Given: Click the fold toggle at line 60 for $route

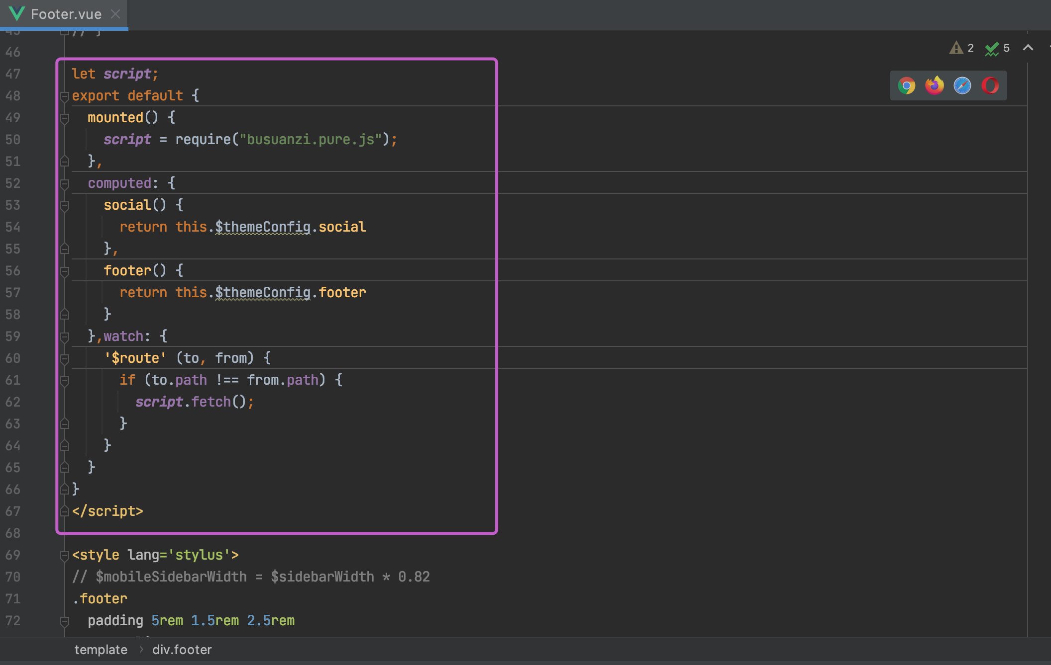Looking at the screenshot, I should click(67, 357).
